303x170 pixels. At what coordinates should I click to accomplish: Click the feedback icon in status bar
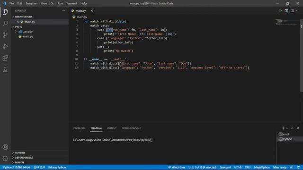[x=292, y=167]
